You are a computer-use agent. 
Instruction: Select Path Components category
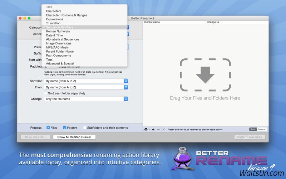click(x=84, y=55)
